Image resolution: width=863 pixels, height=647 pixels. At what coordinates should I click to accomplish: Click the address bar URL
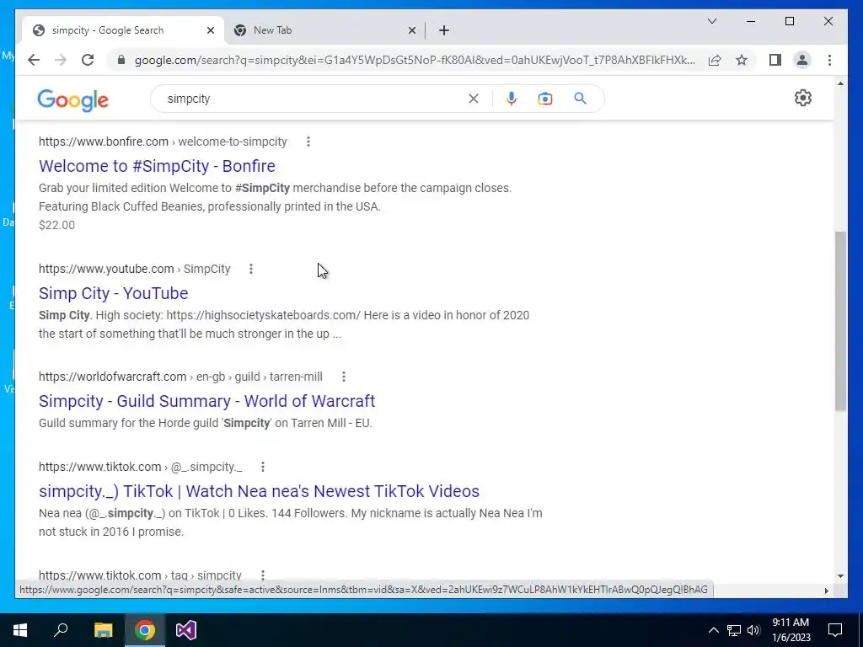415,60
